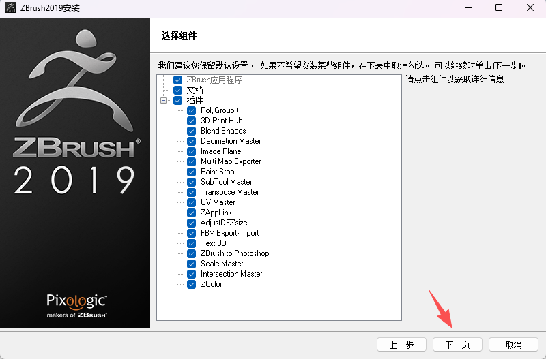Go back with the 上一步 button
This screenshot has width=546, height=359.
401,345
